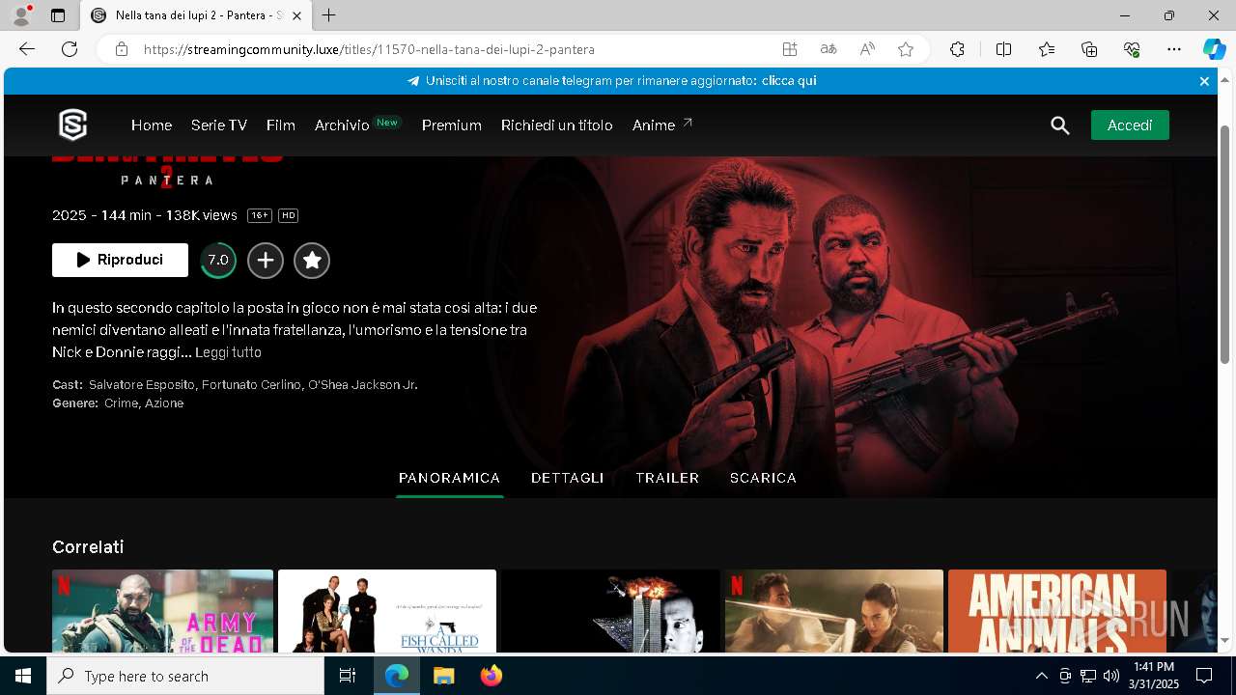Open Archivio menu item
The height and width of the screenshot is (695, 1236).
coord(342,125)
